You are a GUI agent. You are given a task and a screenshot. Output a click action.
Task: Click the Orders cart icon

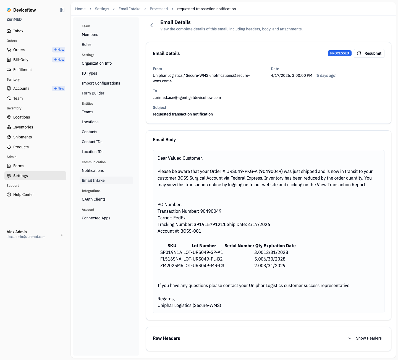click(x=9, y=50)
